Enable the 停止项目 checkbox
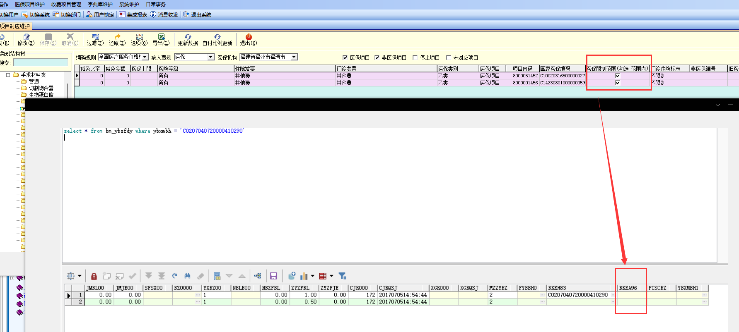Screen dimensions: 739x332 click(415, 57)
